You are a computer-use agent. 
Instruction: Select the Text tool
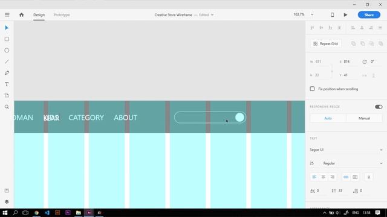pos(7,84)
